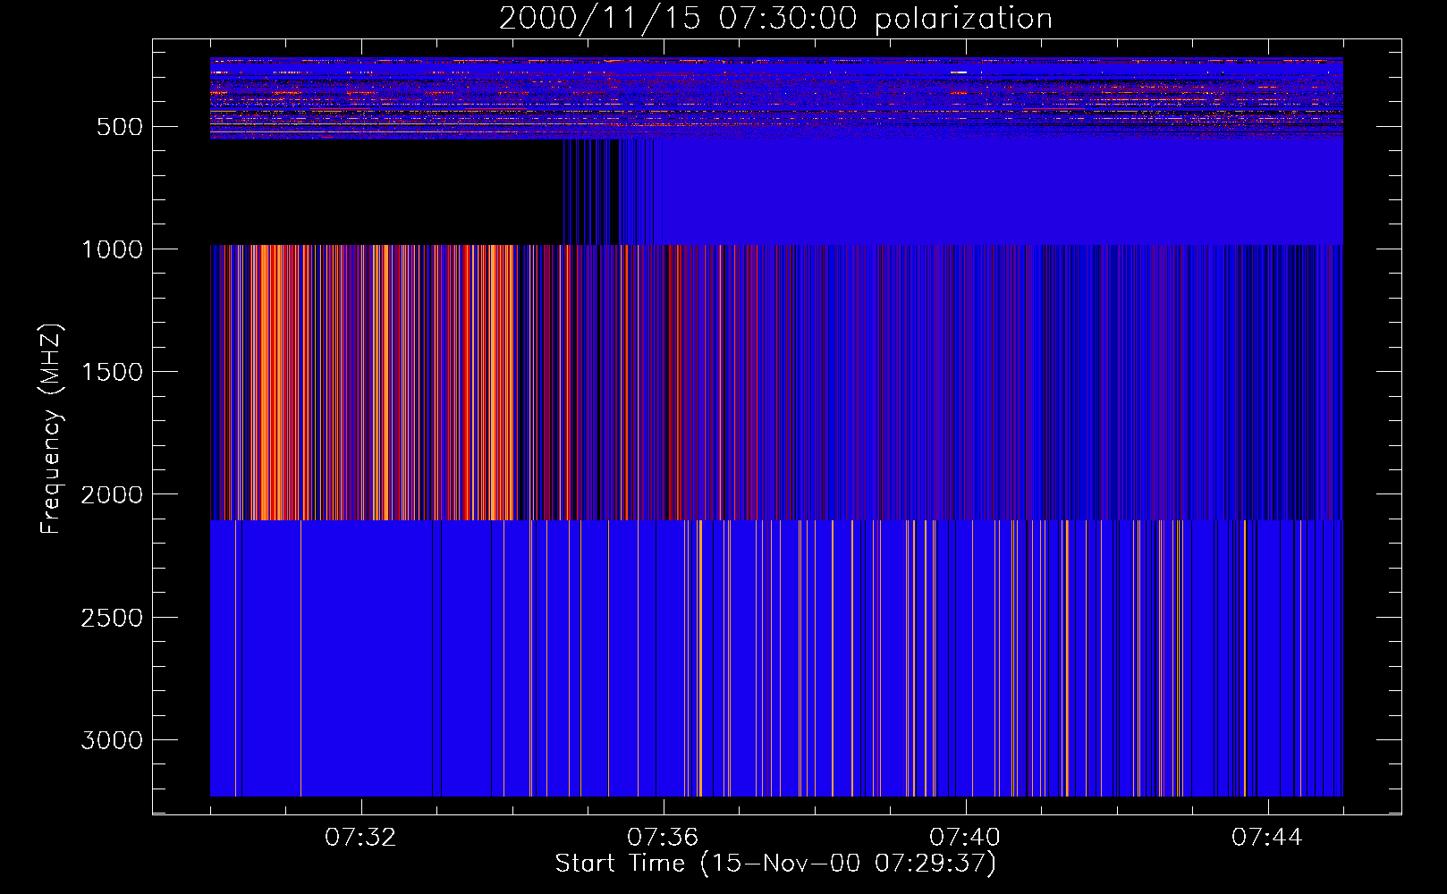
Task: Select the 'Frequency (MHZ)' y-axis label
Action: click(x=51, y=429)
